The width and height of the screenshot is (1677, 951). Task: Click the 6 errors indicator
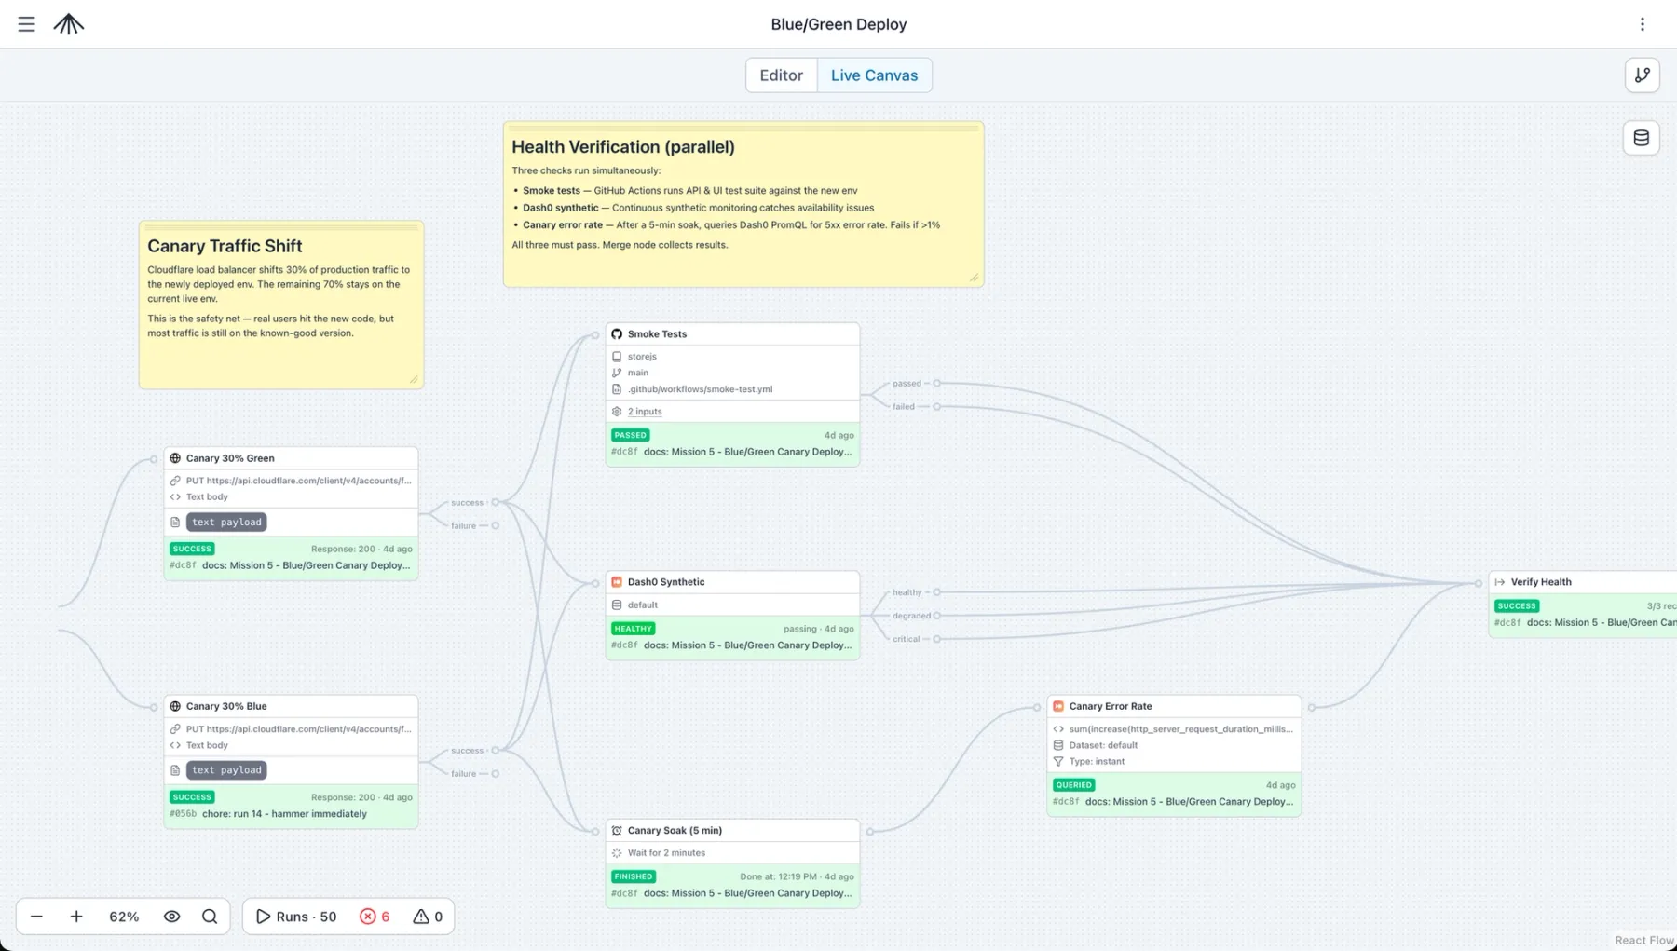pos(375,917)
